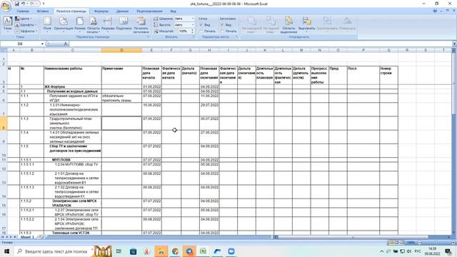Select column D header

pos(121,50)
